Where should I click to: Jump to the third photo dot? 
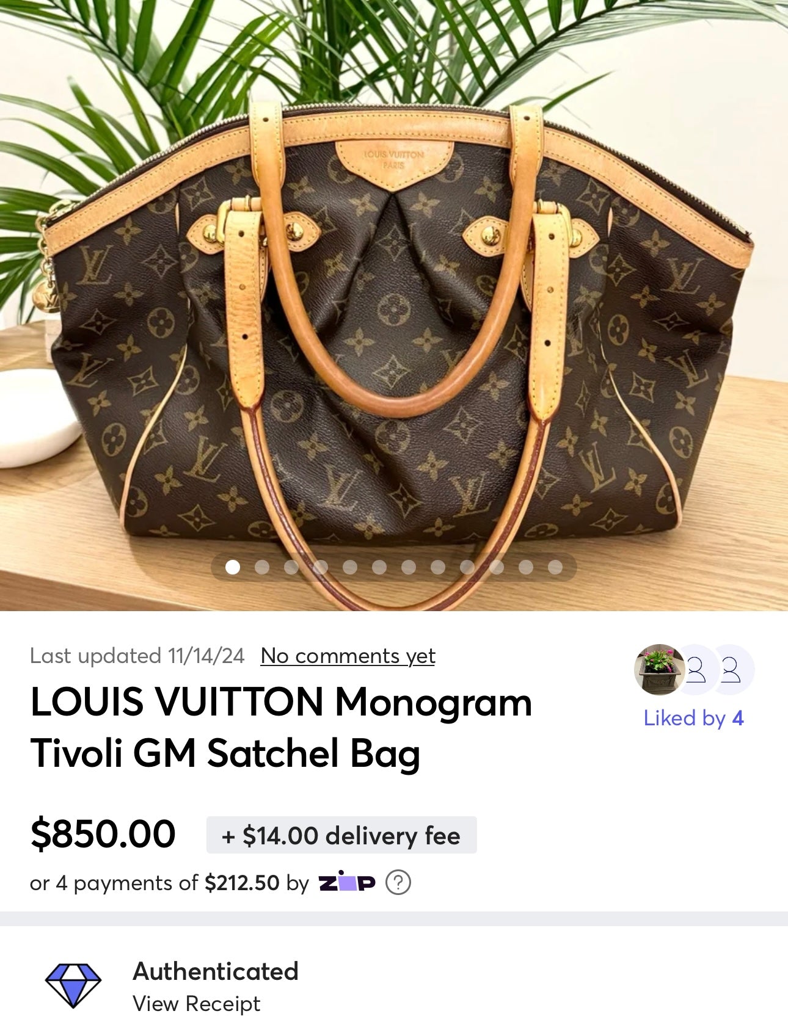291,567
